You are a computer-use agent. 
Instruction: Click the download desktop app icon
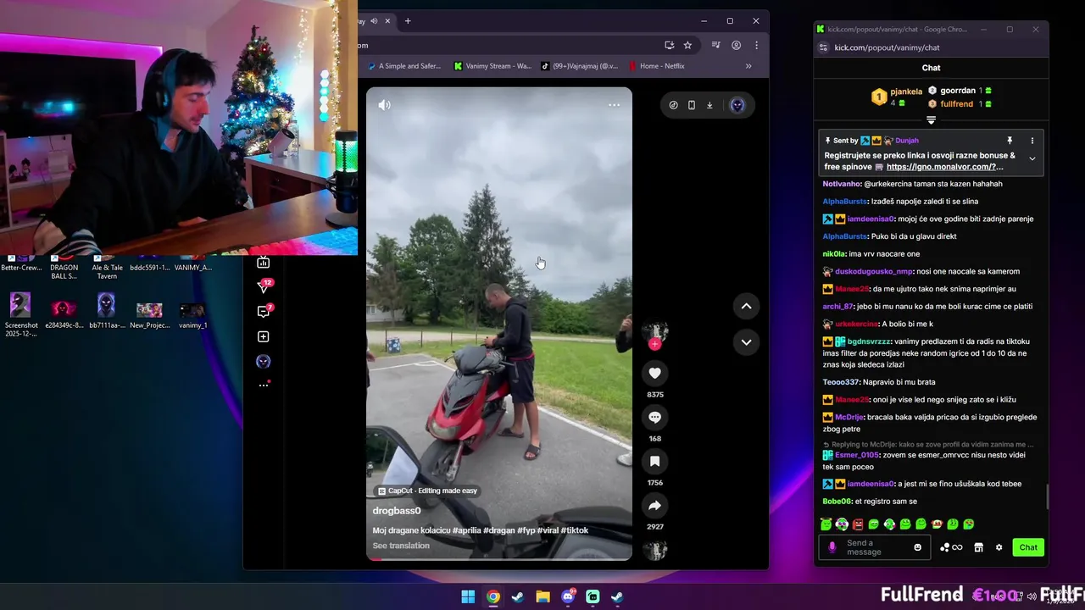click(709, 105)
